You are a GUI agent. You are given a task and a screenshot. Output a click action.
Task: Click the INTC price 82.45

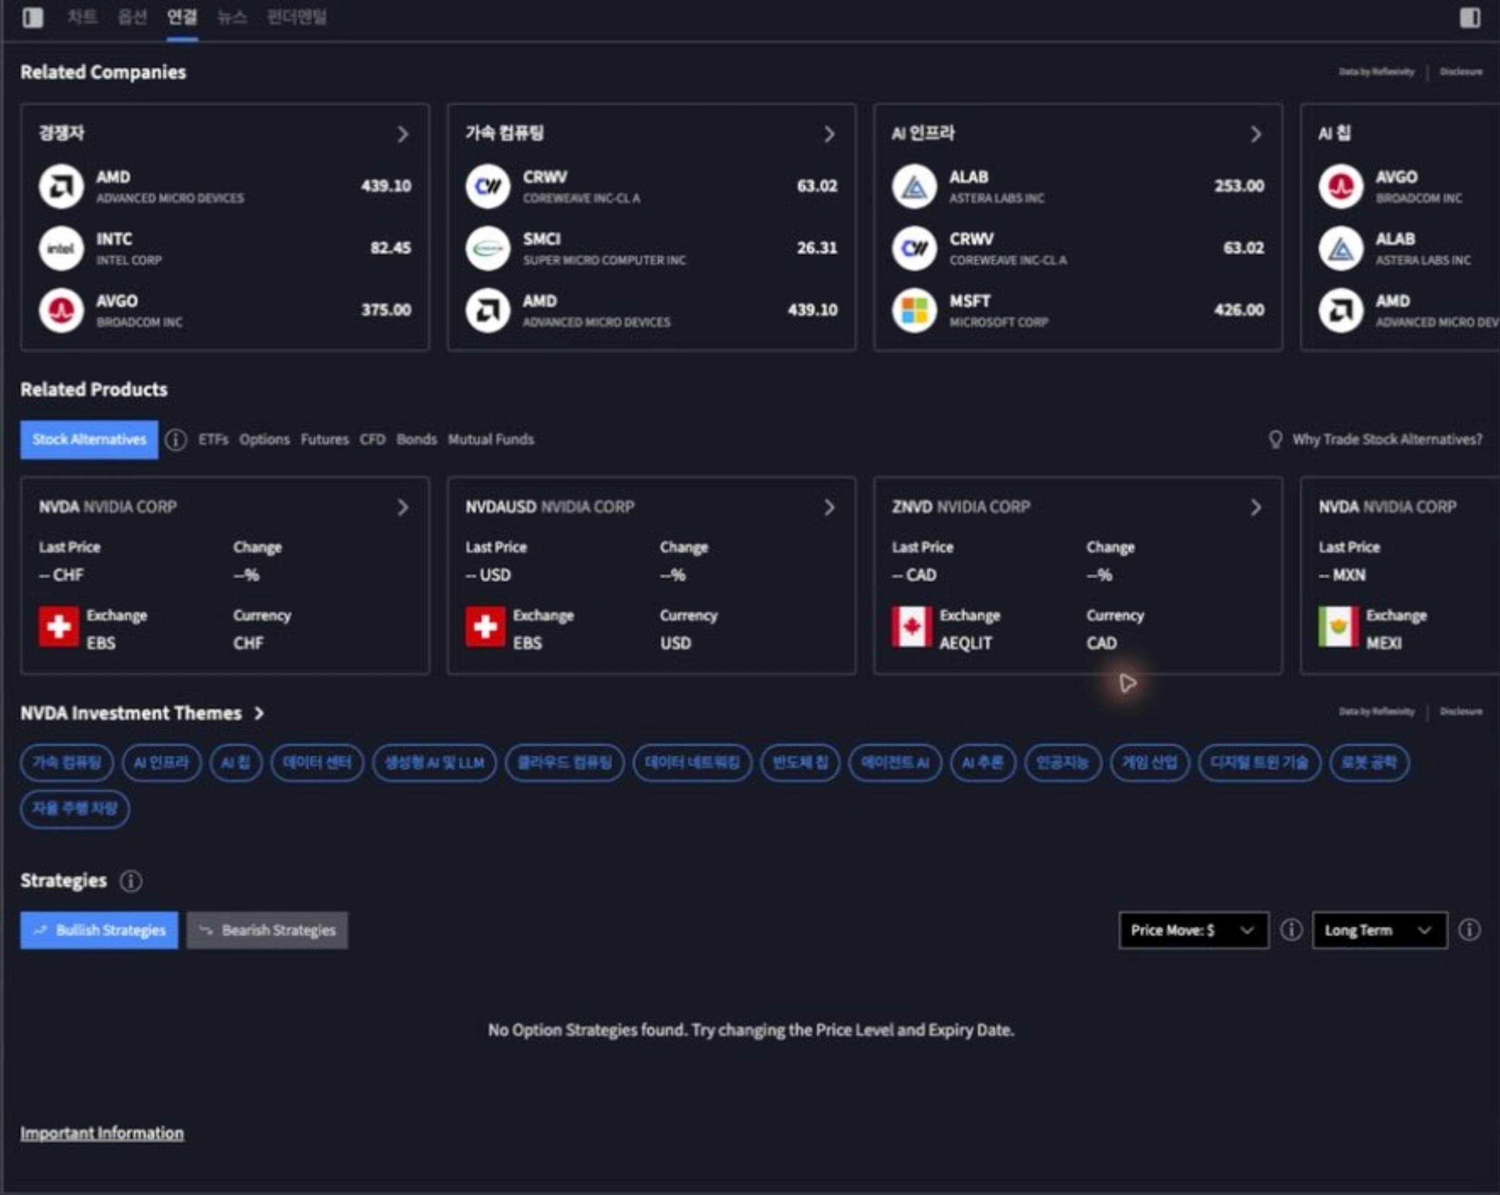[390, 248]
